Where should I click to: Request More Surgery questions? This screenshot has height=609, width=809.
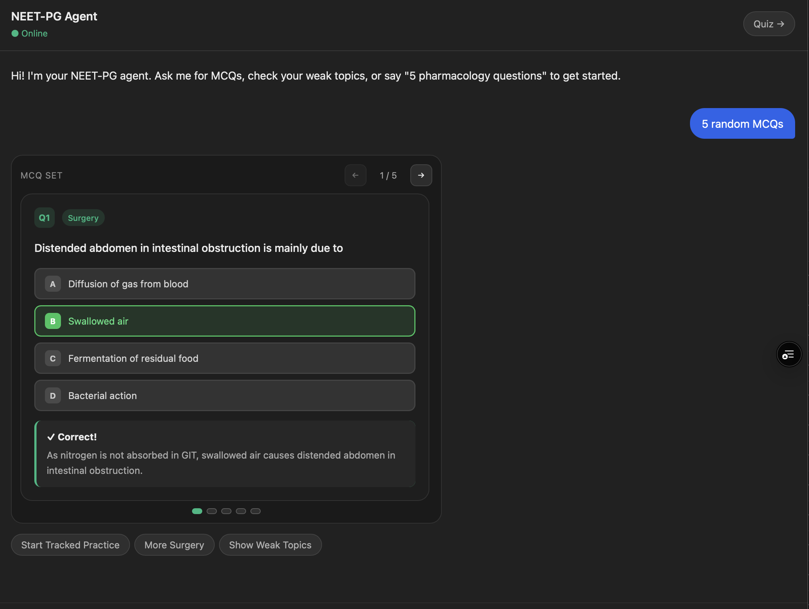point(174,545)
